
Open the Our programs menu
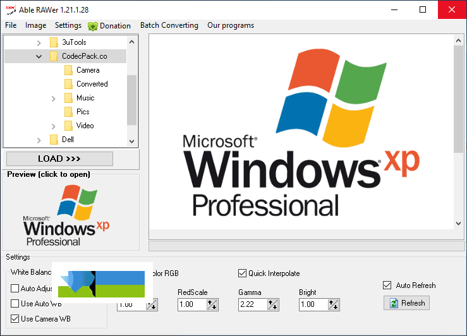click(x=231, y=25)
